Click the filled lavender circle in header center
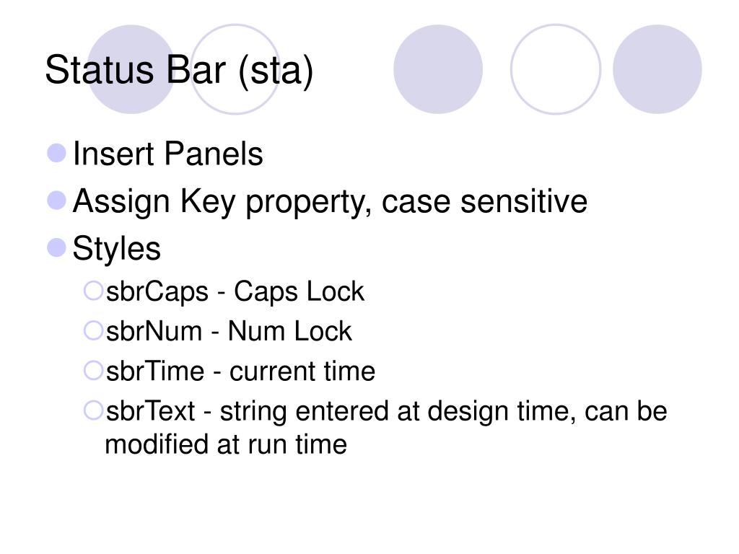 438,69
